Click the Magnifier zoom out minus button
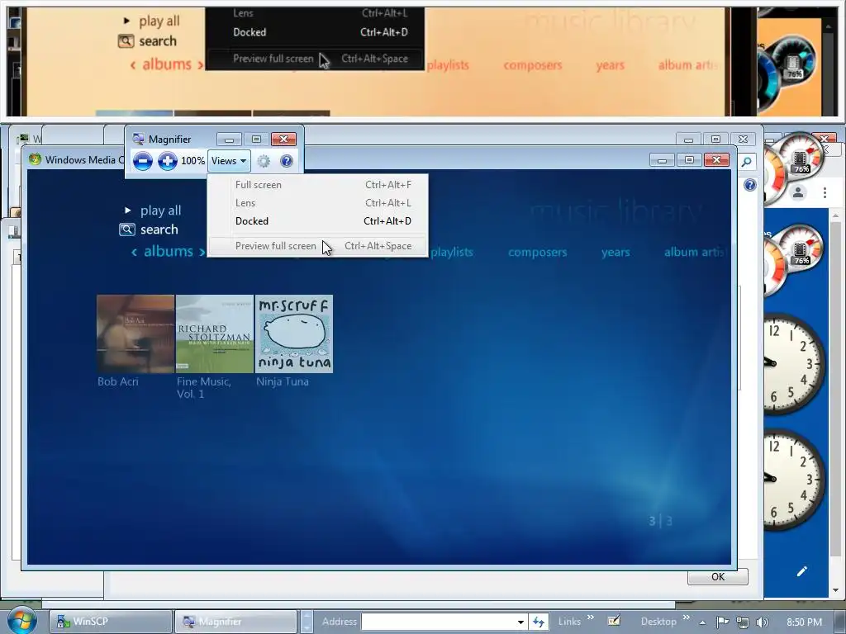This screenshot has width=846, height=634. pyautogui.click(x=142, y=161)
